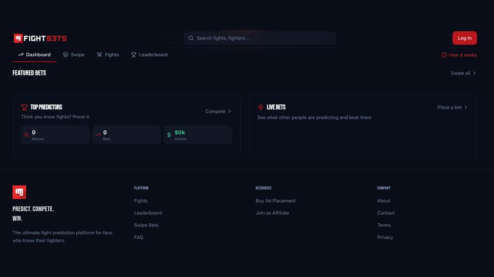Screen dimensions: 494x277
Task: Open the Dashboard tab
Action: (34, 55)
